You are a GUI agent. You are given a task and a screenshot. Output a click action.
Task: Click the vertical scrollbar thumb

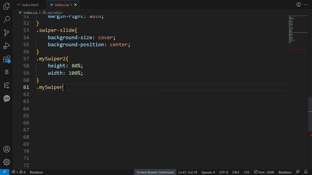[310, 113]
